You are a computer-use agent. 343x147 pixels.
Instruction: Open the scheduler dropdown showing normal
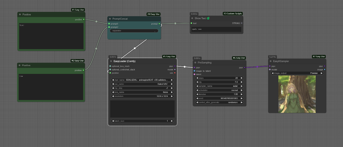coord(219,90)
